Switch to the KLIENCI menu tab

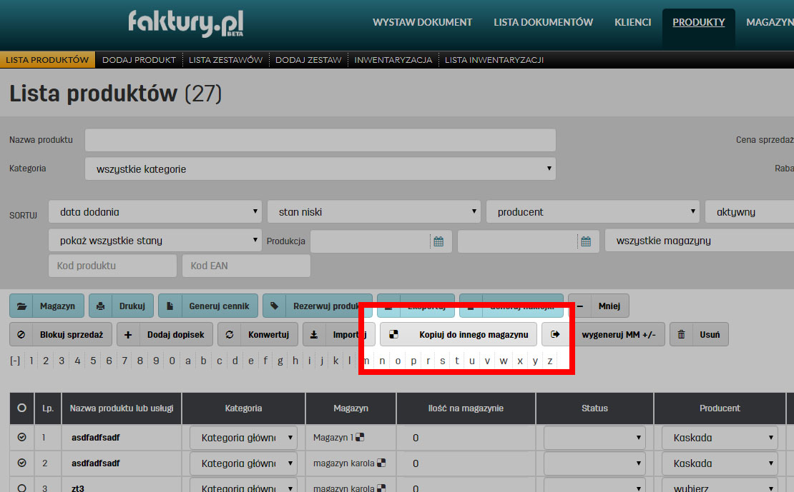point(632,22)
